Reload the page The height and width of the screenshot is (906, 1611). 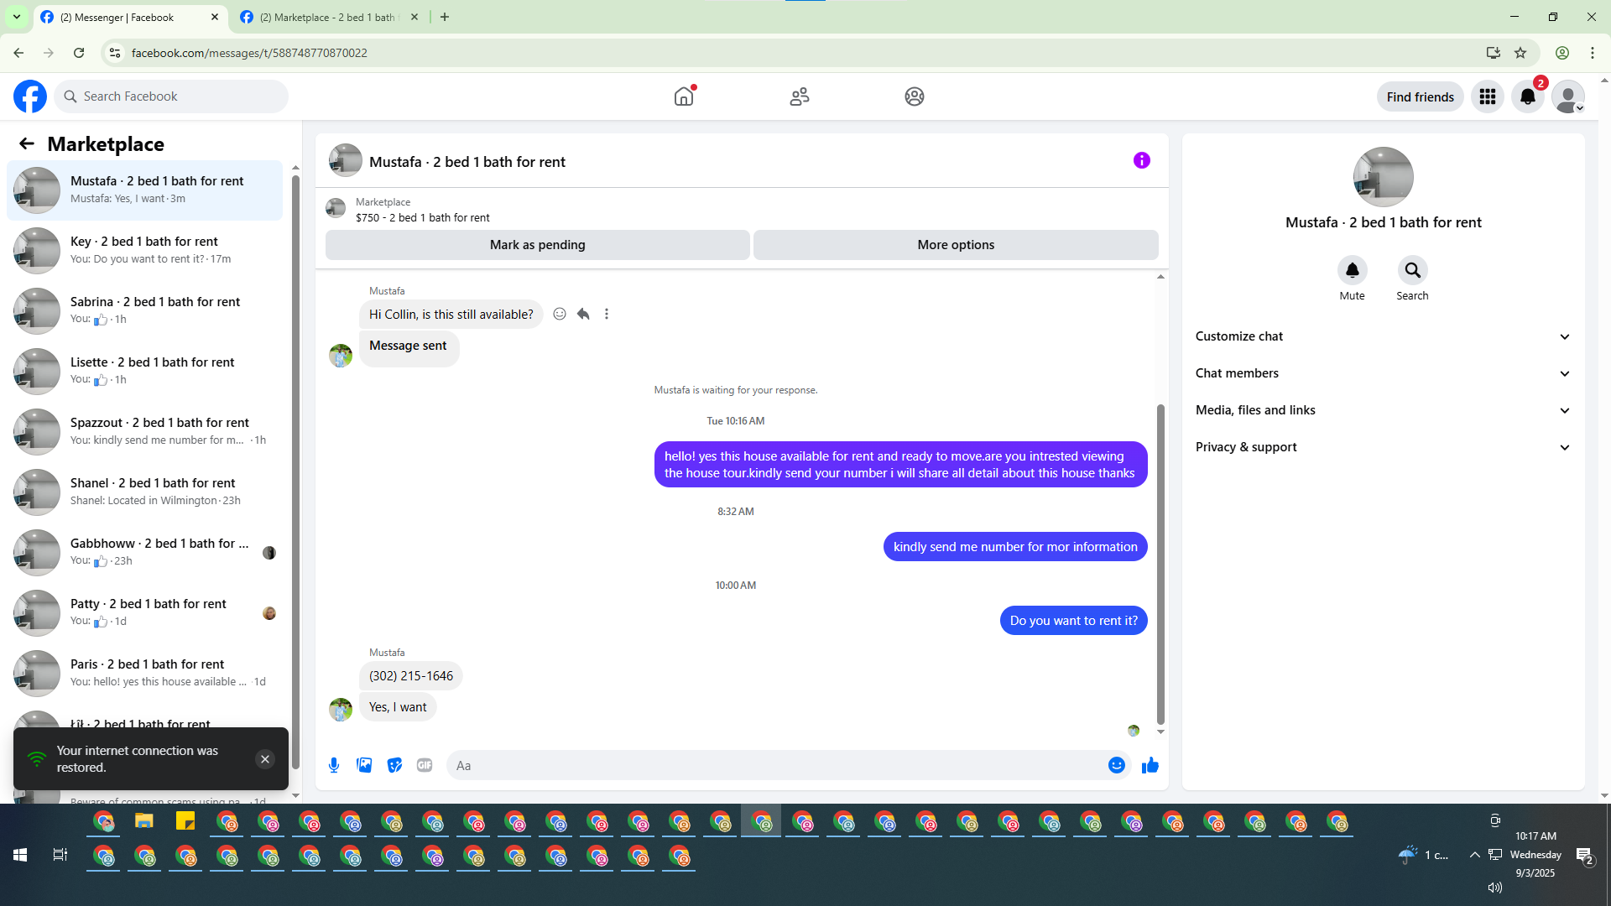tap(79, 53)
